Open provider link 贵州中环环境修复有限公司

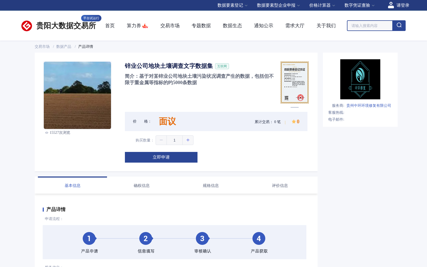369,105
